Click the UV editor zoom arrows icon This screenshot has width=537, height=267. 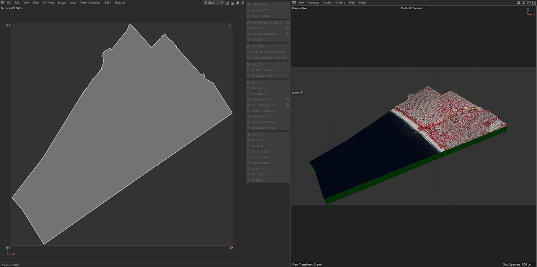tap(243, 3)
